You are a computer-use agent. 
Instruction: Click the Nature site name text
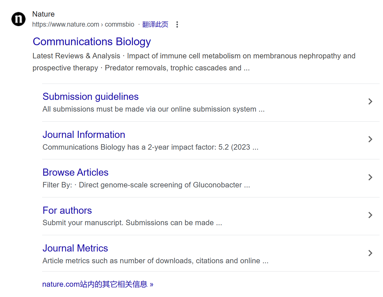click(x=43, y=14)
